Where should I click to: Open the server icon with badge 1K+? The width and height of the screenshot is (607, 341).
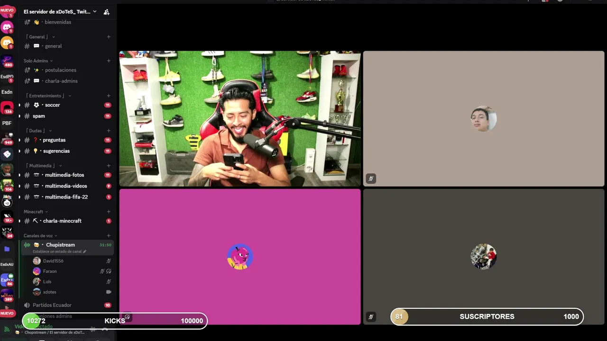click(7, 217)
